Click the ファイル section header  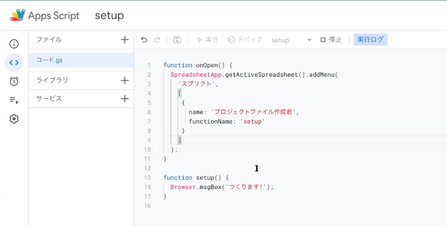[49, 40]
